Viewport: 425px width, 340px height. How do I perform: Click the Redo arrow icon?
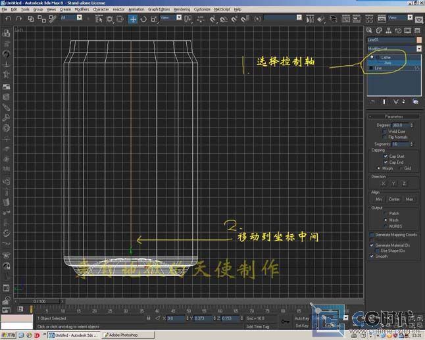coord(18,18)
